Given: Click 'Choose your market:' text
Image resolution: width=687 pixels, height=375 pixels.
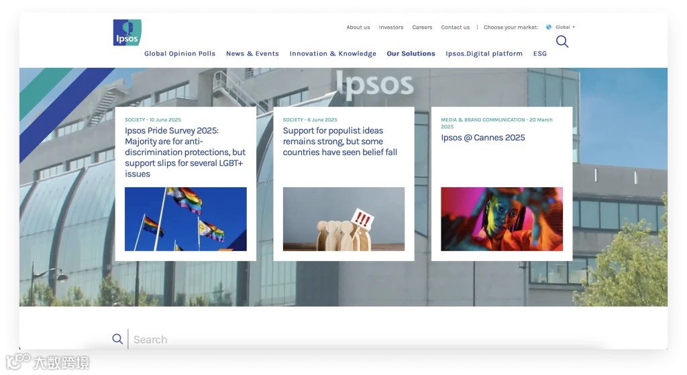Looking at the screenshot, I should pos(511,27).
